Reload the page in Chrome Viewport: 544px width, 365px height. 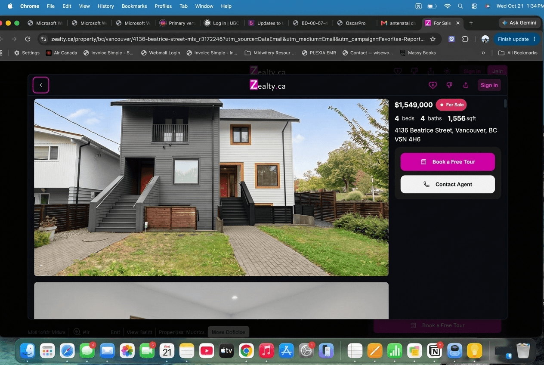coord(28,39)
